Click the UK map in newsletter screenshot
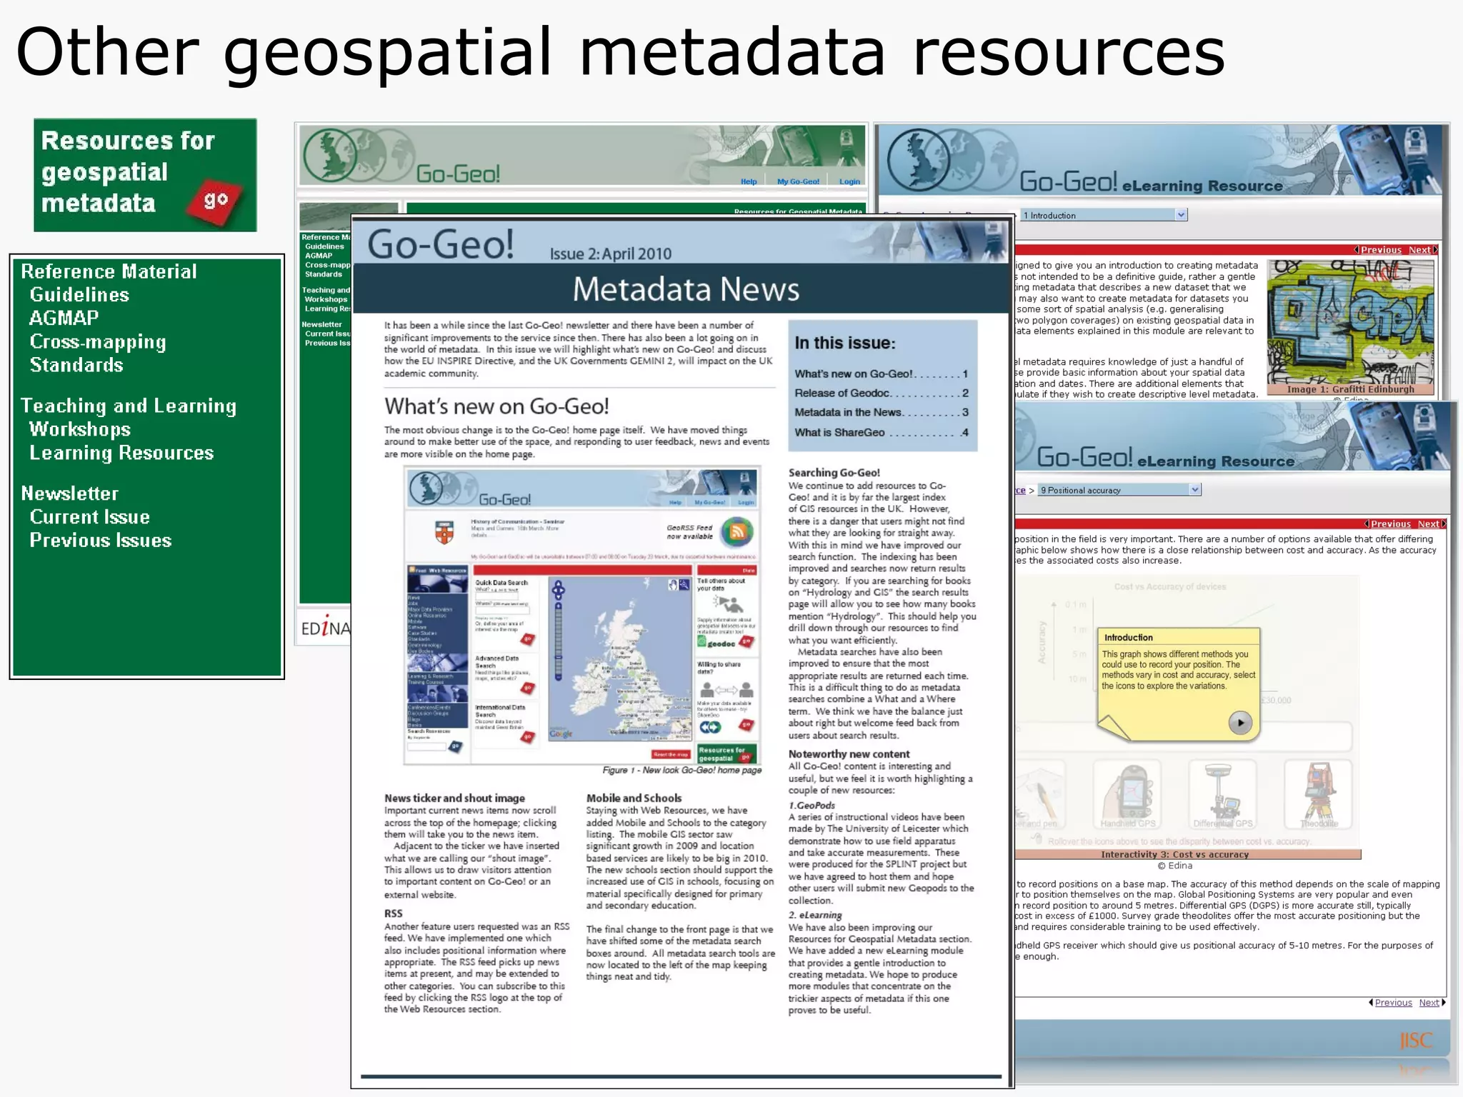Viewport: 1463px width, 1097px height. click(620, 658)
